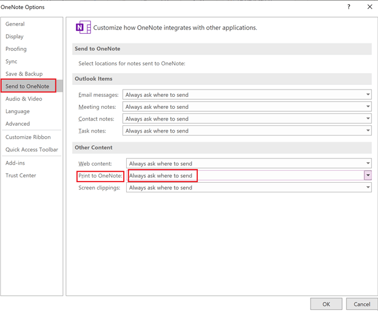Open the Add-ins category
This screenshot has height=311, width=378.
15,163
